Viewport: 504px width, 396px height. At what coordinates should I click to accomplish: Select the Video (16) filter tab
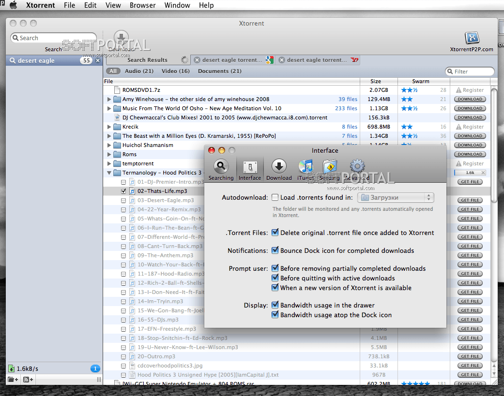click(x=175, y=71)
